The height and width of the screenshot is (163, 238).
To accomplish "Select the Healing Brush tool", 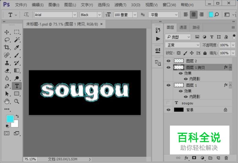I will coord(7,55).
